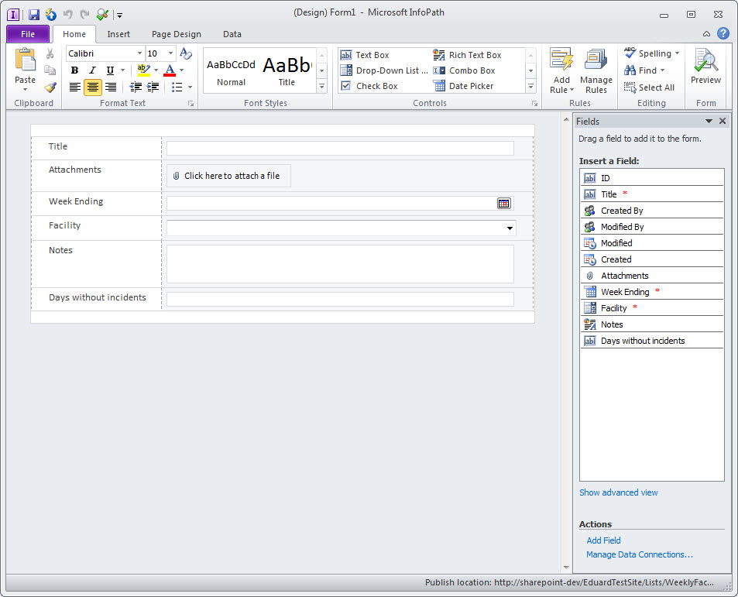Close the Fields task pane
Screen dimensions: 738x597
723,122
